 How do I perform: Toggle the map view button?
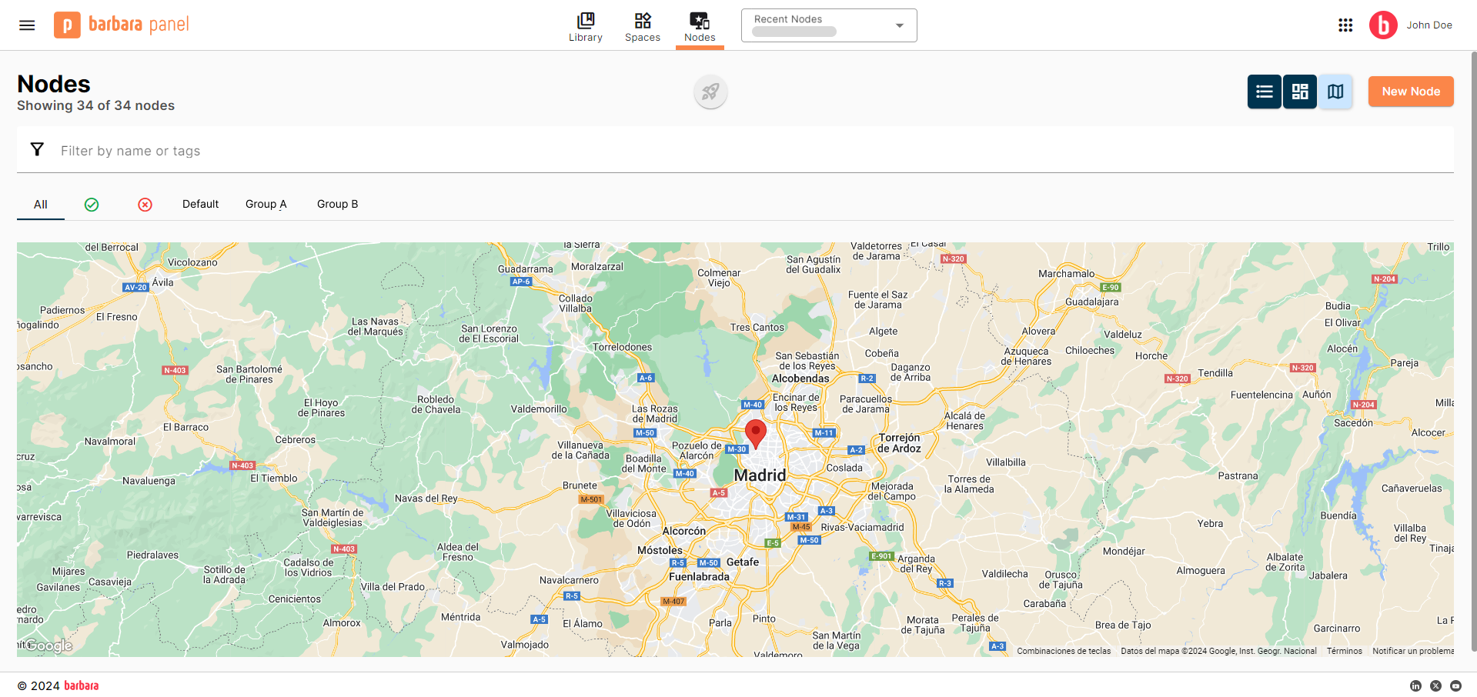1335,92
